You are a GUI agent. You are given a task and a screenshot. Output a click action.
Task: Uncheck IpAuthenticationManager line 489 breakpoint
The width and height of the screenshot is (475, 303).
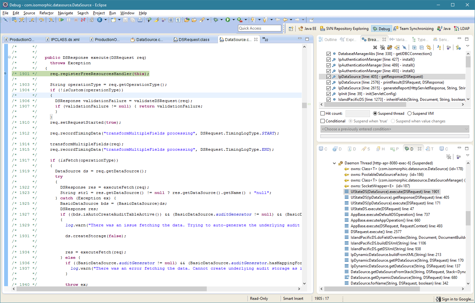pos(328,65)
